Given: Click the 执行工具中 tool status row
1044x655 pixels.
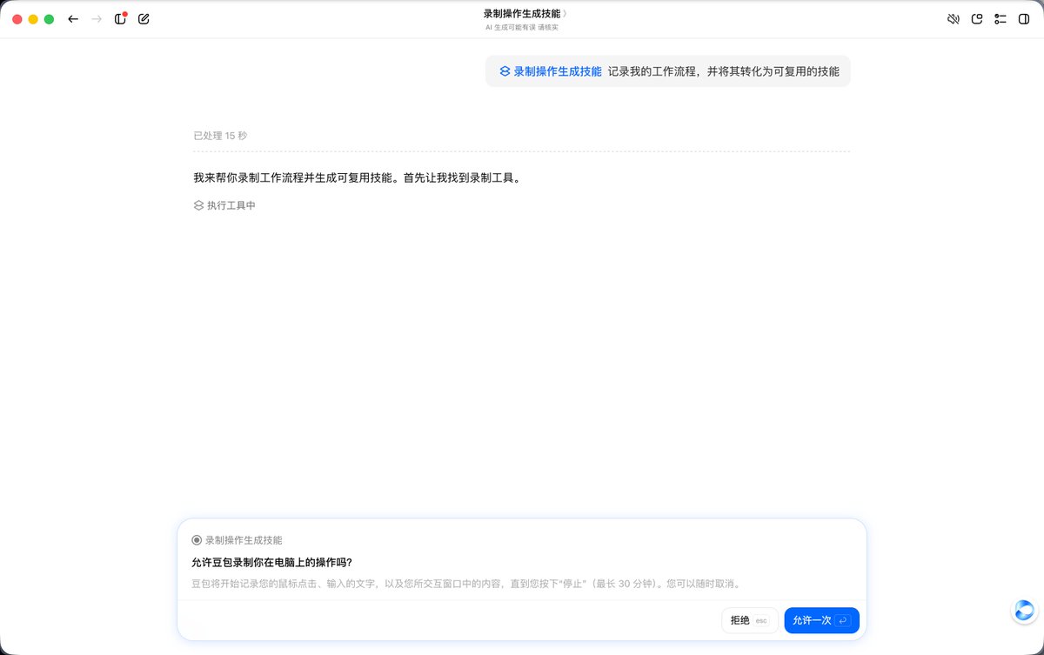Looking at the screenshot, I should 224,205.
